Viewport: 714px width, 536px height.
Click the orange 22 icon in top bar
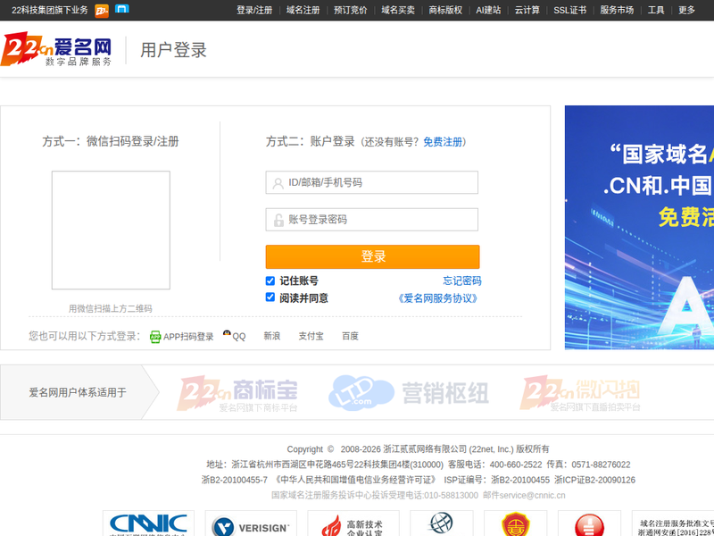click(x=102, y=10)
